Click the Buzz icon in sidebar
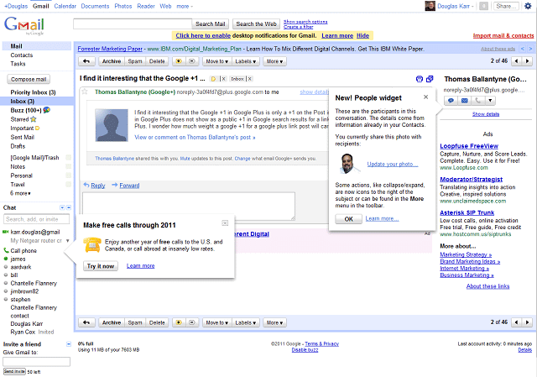 click(47, 110)
